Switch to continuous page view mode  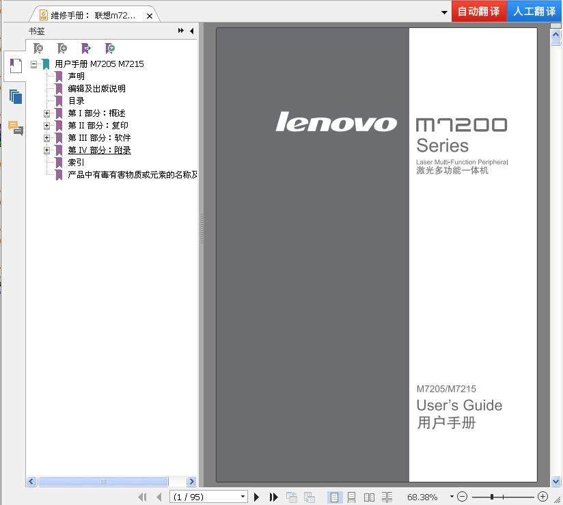tap(351, 497)
